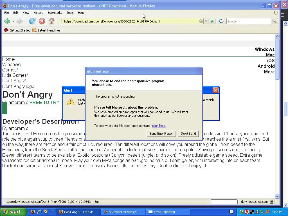Click the green uTorrent tray icon

coord(242,212)
